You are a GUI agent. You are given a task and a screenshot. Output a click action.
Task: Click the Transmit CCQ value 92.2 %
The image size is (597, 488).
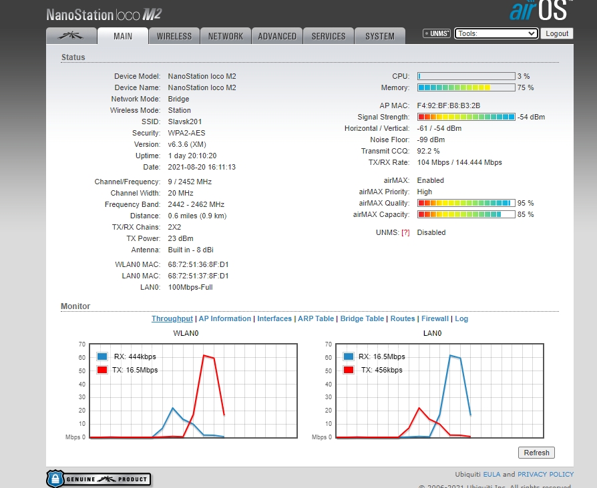click(428, 151)
